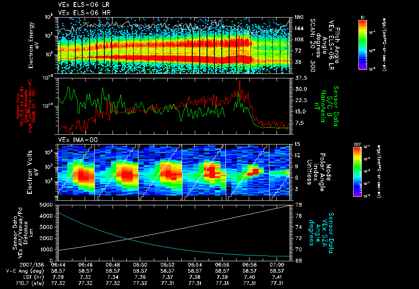Click the "SCAN: 20 - 300" label
The height and width of the screenshot is (289, 419).
pyautogui.click(x=312, y=45)
